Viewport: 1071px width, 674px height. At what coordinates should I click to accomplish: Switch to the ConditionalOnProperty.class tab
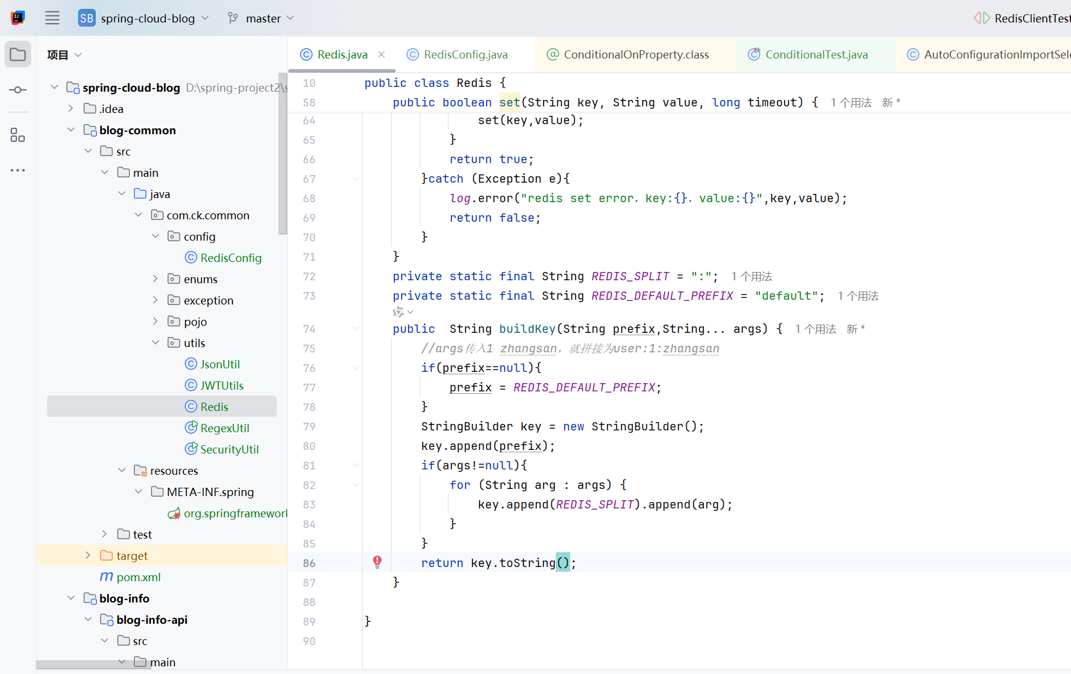(636, 54)
